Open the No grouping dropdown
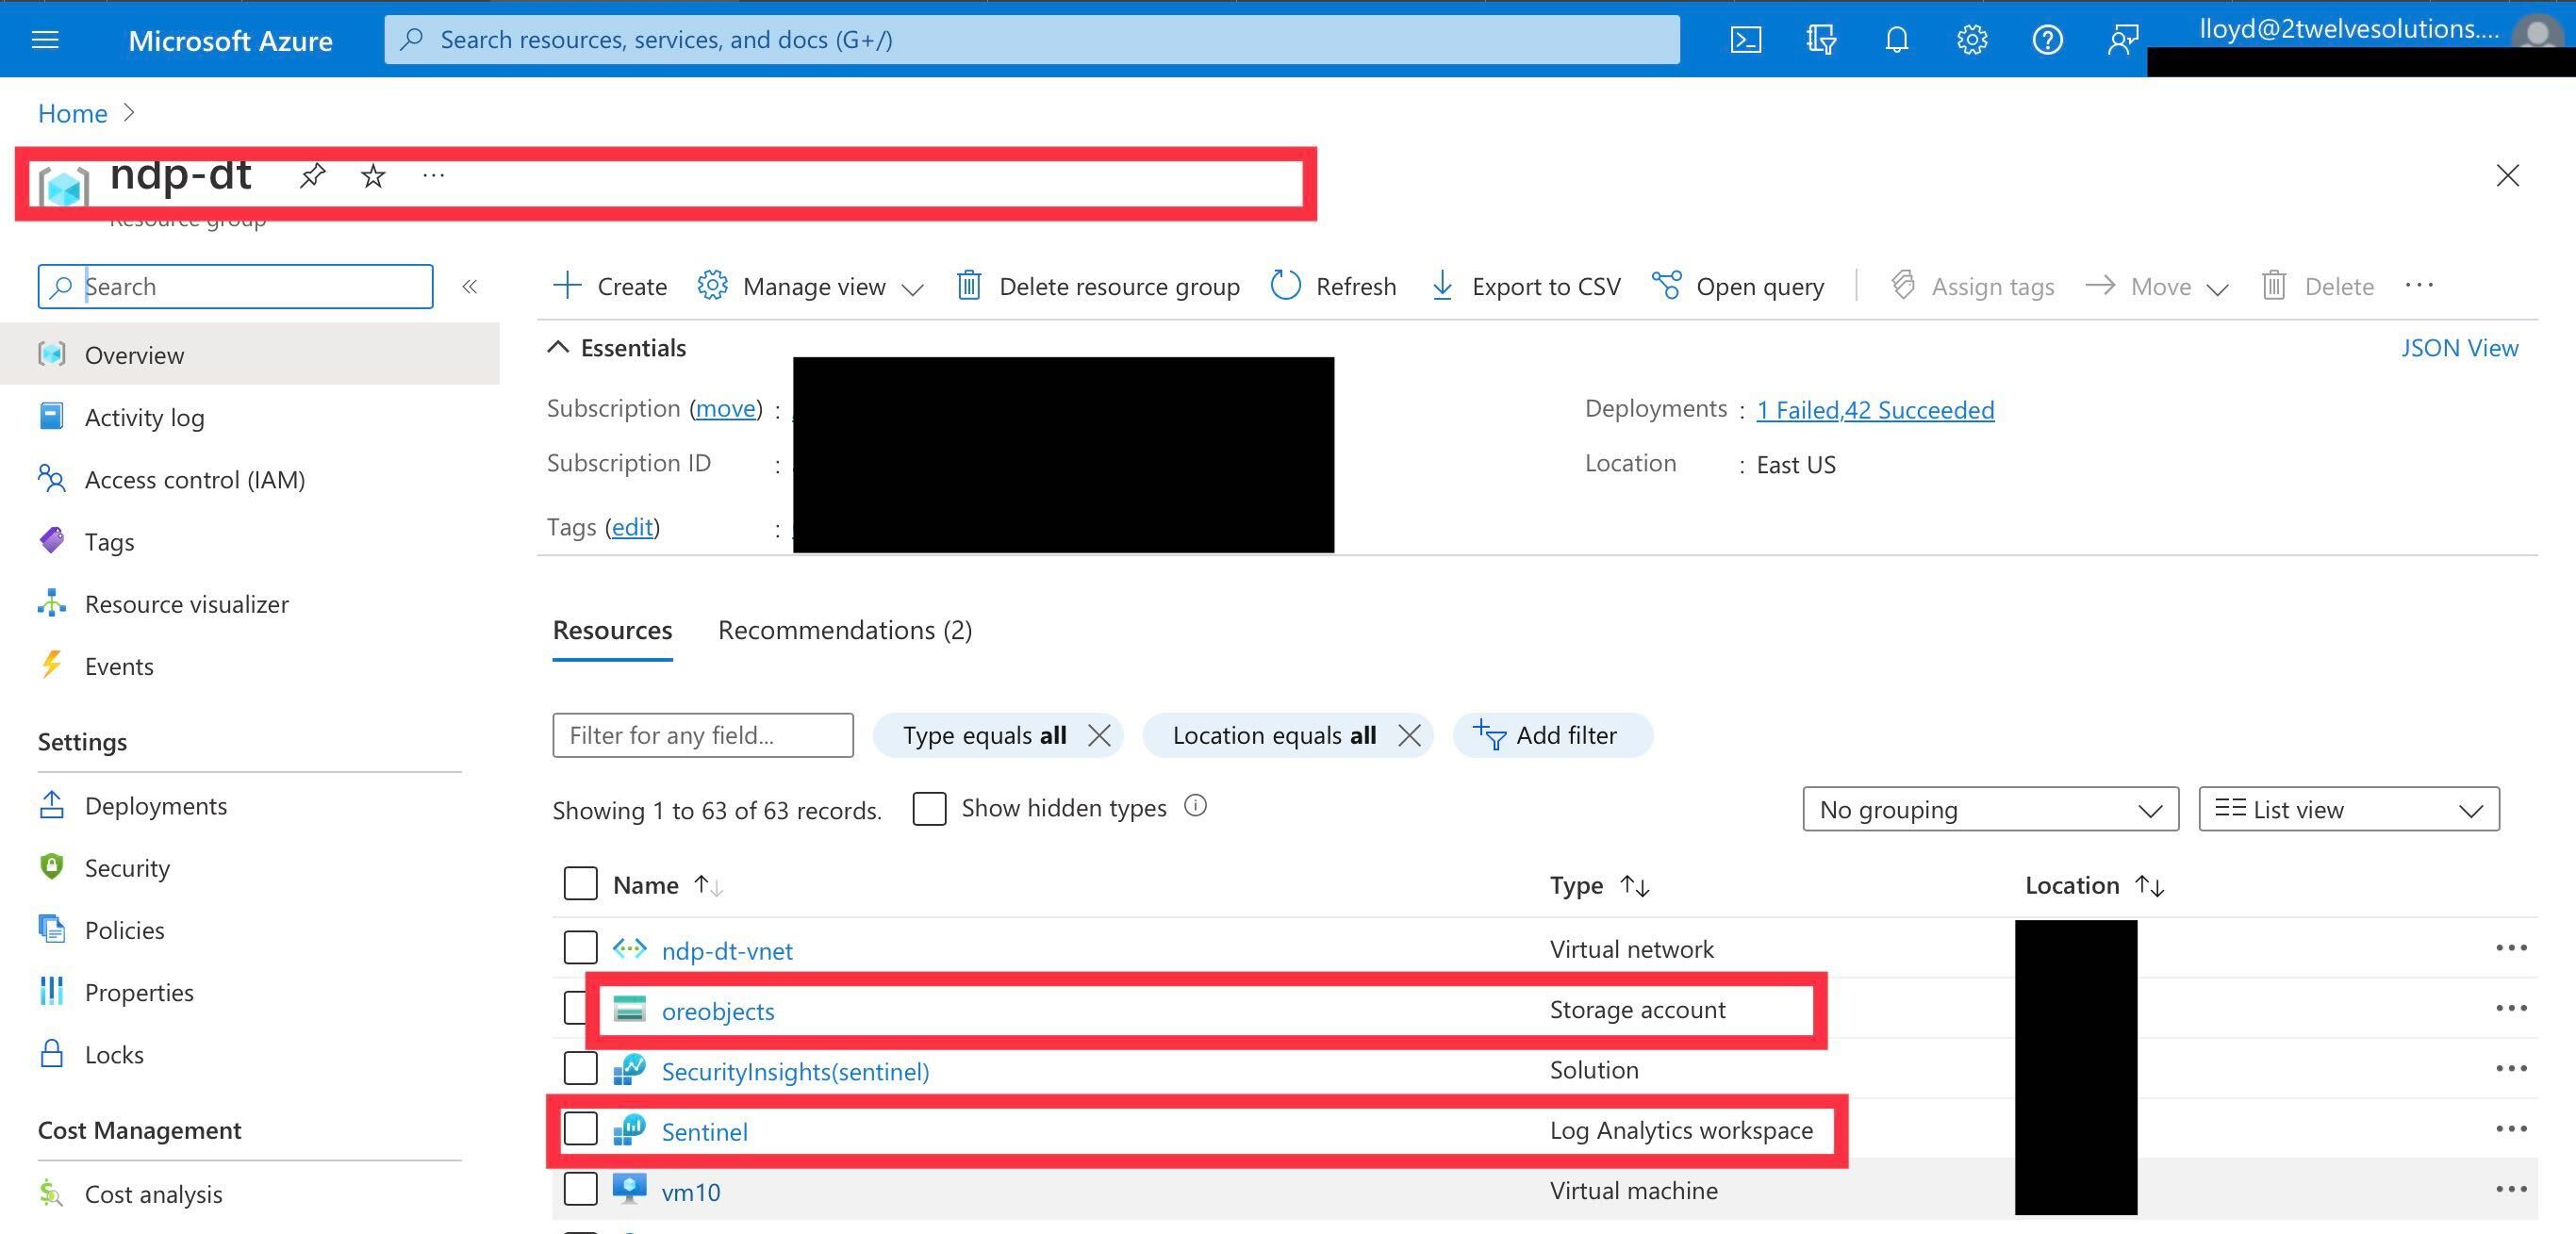Screen dimensions: 2576x1234 pyautogui.click(x=1990, y=809)
